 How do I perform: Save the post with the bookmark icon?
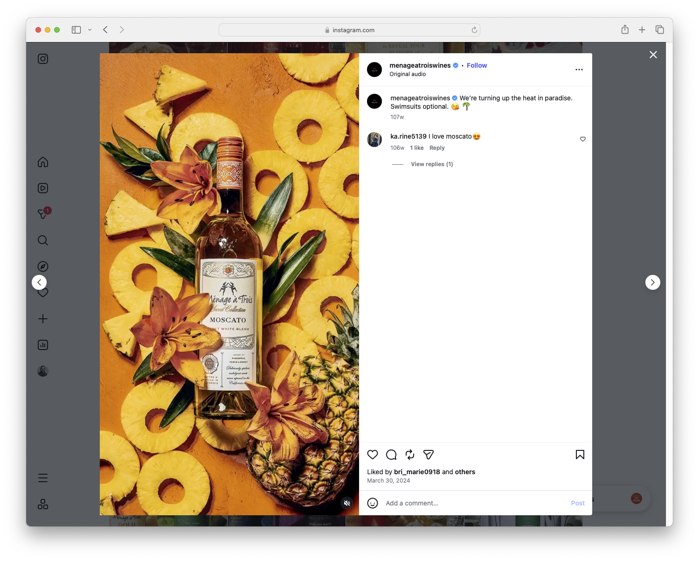click(580, 455)
